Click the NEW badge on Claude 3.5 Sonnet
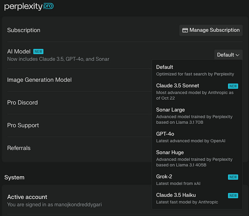This screenshot has height=216, width=249. point(233,86)
